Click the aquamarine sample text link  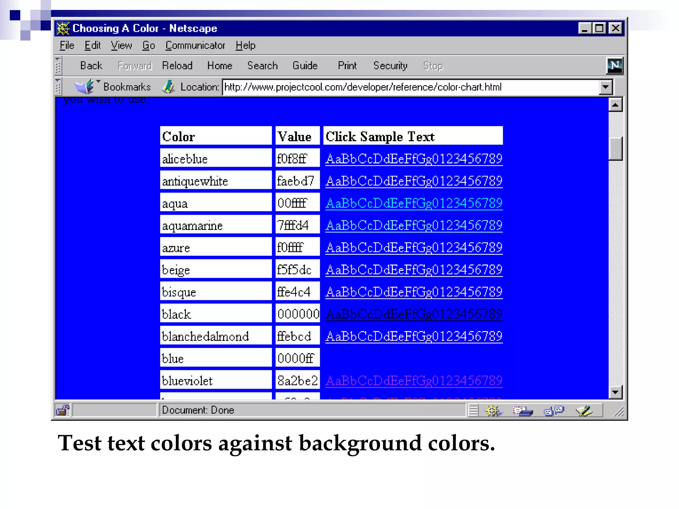point(414,225)
